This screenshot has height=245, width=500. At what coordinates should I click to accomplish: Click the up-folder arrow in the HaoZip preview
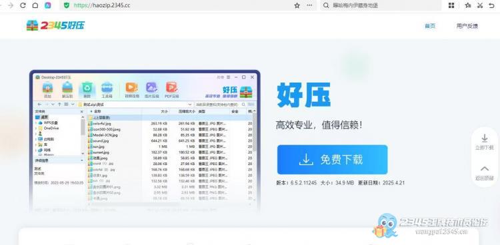(59, 104)
